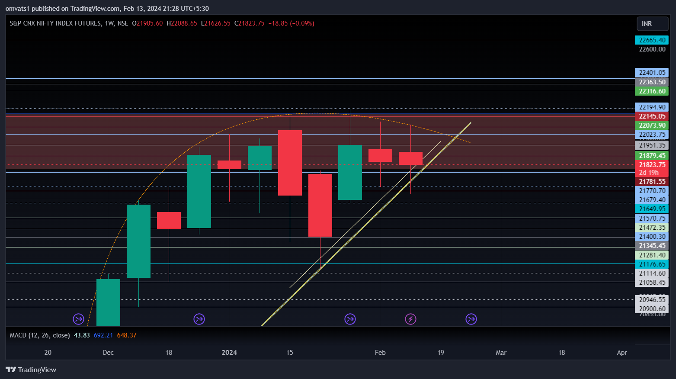Click the 21472.35 price label
This screenshot has width=676, height=379.
[x=652, y=228]
